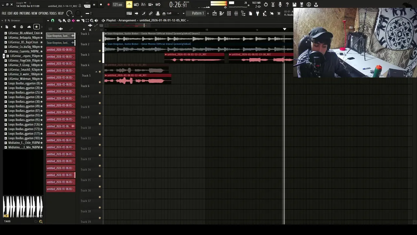Click the undo history icon
417x235 pixels.
[x=266, y=5]
